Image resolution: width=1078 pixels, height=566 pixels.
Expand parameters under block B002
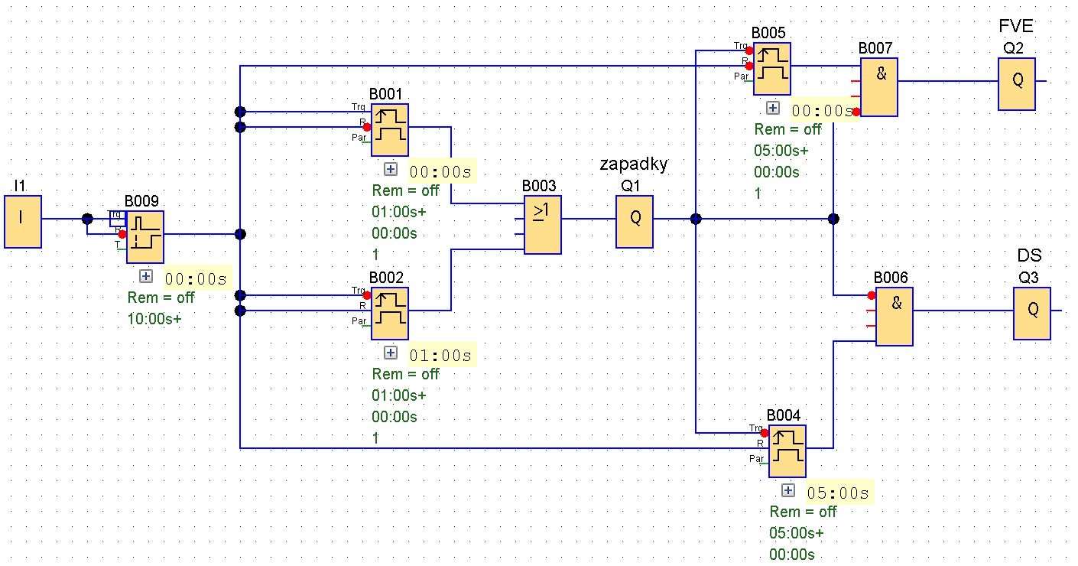point(391,353)
